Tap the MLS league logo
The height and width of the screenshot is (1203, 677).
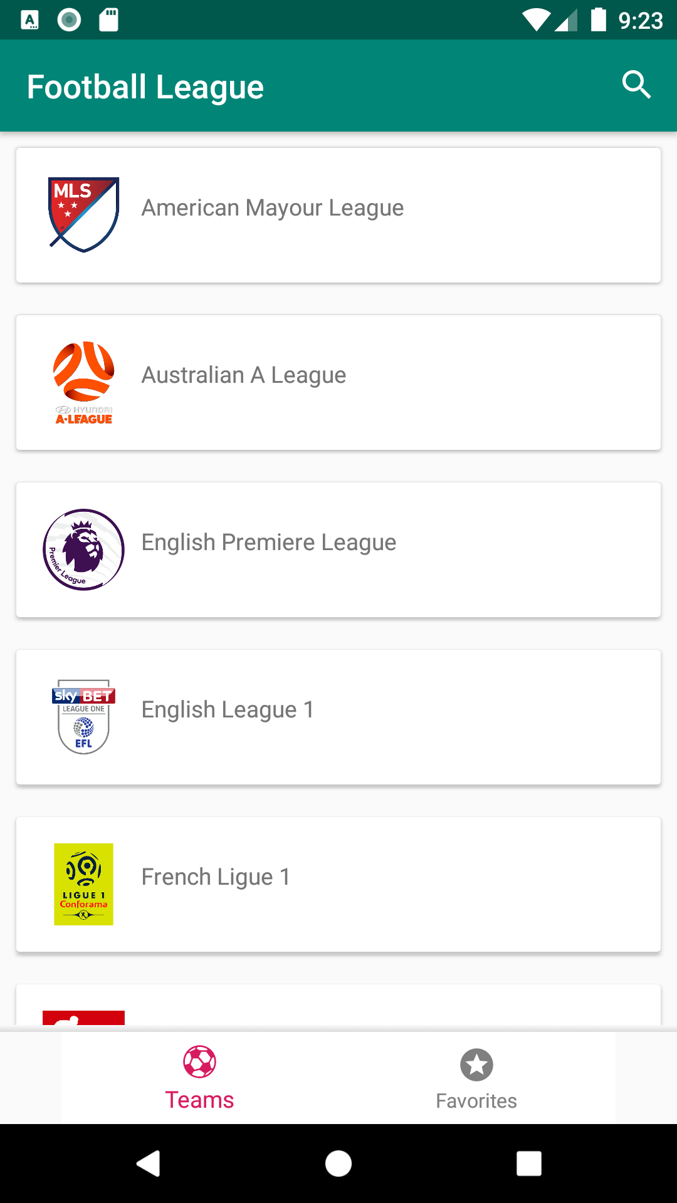coord(83,214)
